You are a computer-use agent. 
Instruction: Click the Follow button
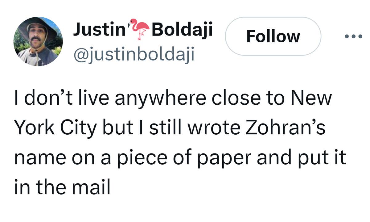[273, 36]
